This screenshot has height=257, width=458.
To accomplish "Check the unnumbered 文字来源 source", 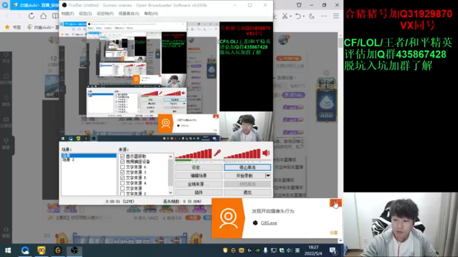I will click(123, 188).
